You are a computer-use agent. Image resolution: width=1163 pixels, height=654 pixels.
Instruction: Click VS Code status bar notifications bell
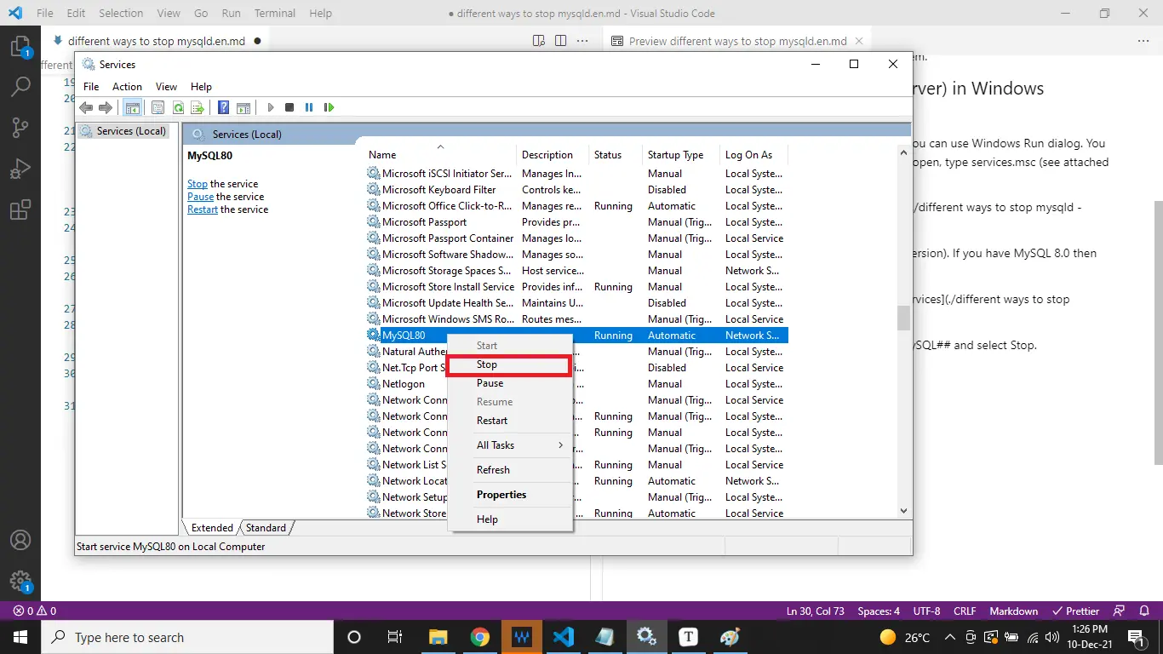point(1144,611)
